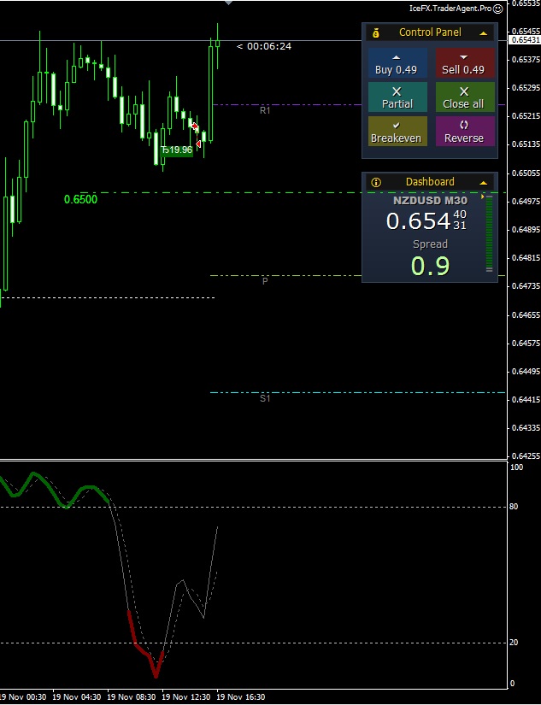Click the 19 Nov 16:30 time label

click(x=241, y=697)
